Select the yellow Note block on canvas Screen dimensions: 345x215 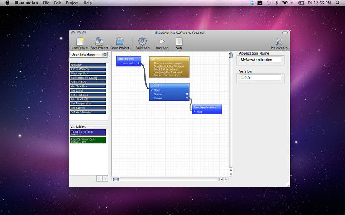pos(169,67)
